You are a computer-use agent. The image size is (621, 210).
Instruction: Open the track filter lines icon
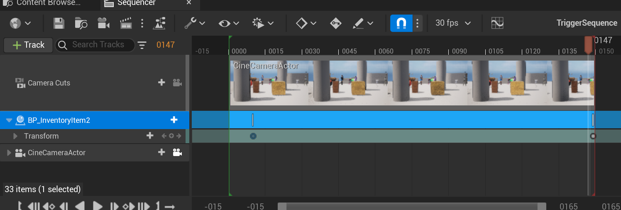pyautogui.click(x=142, y=45)
